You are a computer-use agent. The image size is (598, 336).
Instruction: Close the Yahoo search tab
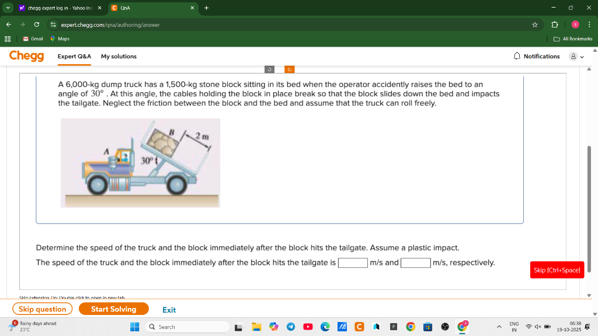pyautogui.click(x=99, y=8)
